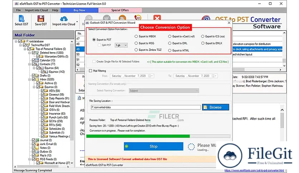The image size is (299, 173).
Task: Click the Insurance (63) folder icon
Action: pos(46,114)
